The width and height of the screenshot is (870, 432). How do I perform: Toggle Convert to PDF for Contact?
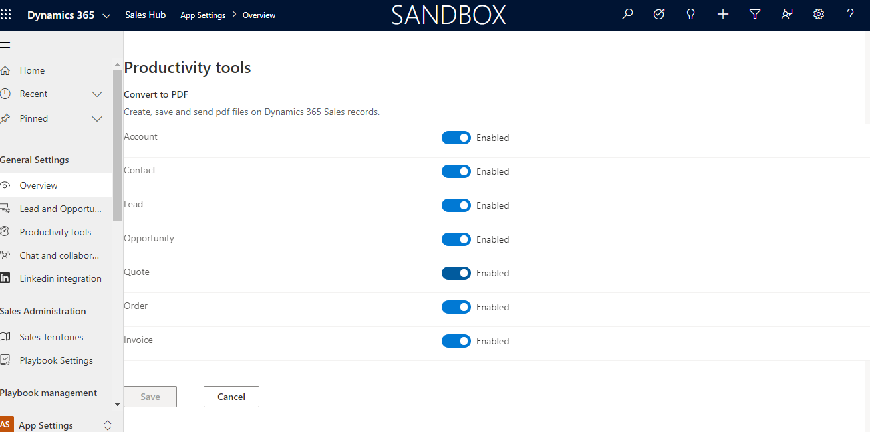(x=456, y=171)
